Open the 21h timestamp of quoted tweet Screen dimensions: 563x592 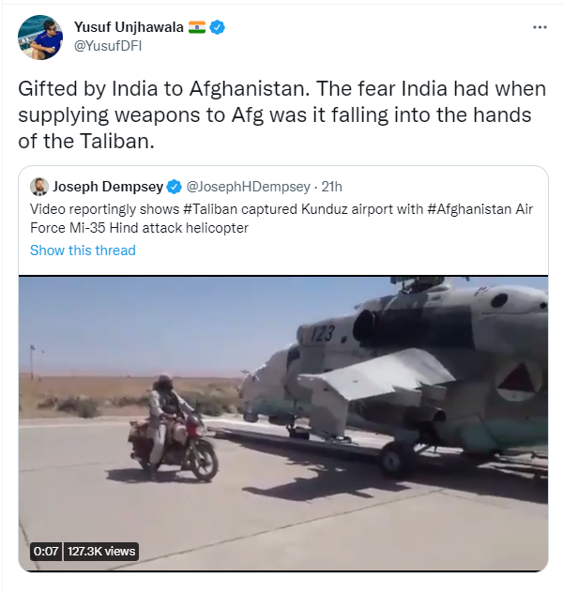pyautogui.click(x=331, y=187)
